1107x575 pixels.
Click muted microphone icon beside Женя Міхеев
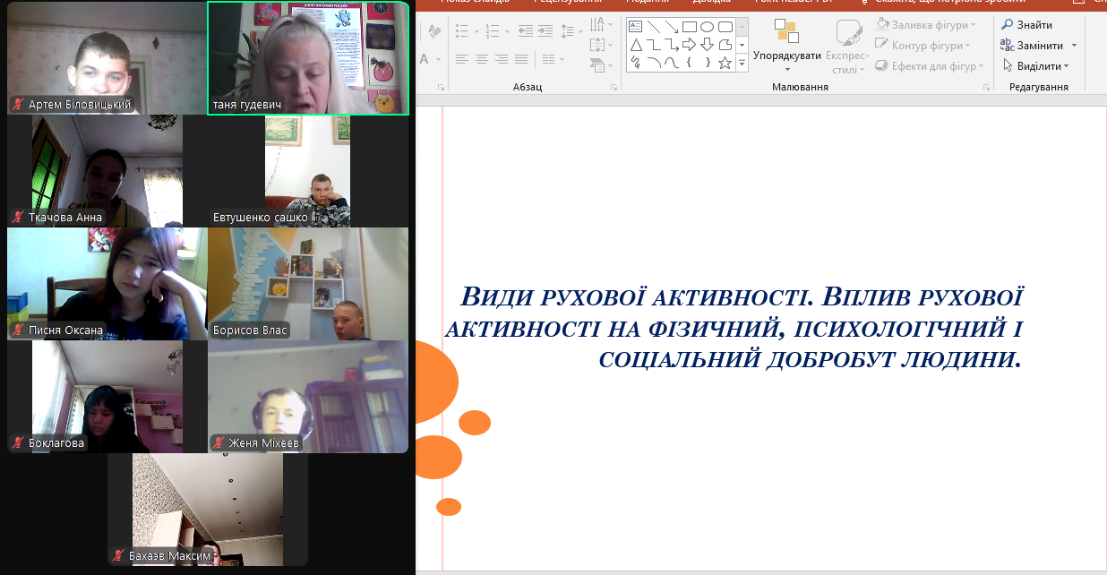218,443
